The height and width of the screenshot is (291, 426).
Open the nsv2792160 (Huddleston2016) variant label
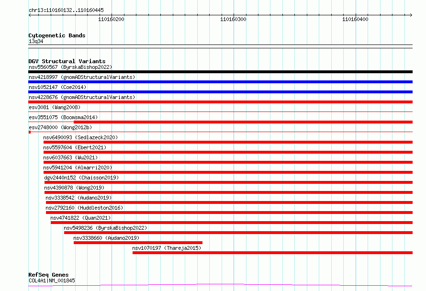(84, 208)
